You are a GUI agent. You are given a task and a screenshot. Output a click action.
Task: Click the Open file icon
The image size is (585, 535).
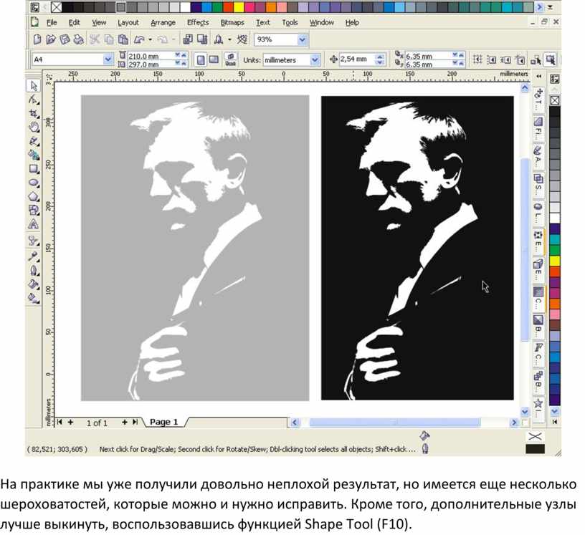coord(51,39)
